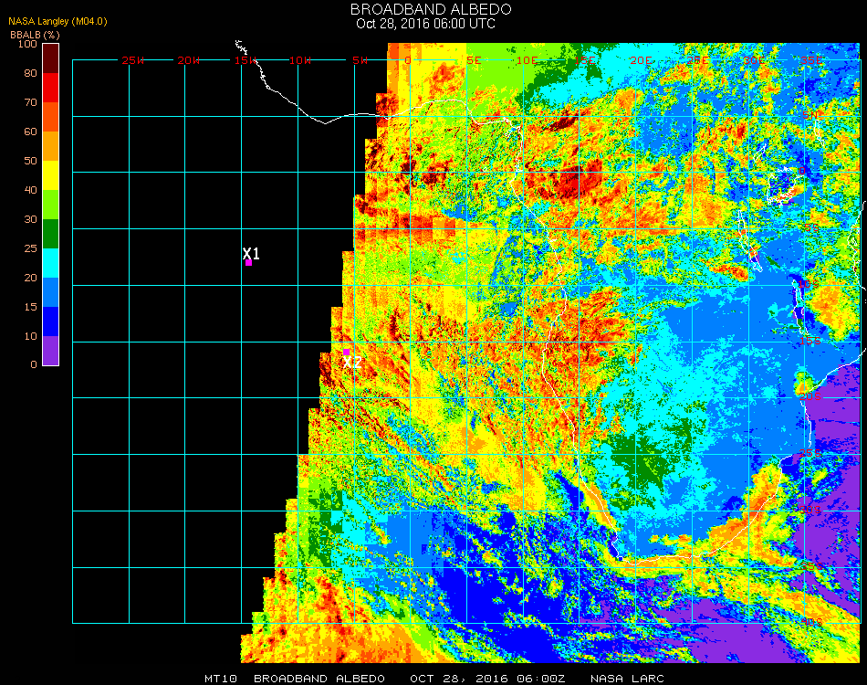Pick the maroon 80–100% legend swatch
The height and width of the screenshot is (685, 867).
tap(51, 58)
